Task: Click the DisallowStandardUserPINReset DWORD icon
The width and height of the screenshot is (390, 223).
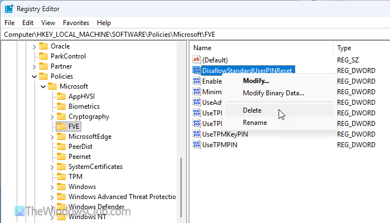Action: [197, 70]
